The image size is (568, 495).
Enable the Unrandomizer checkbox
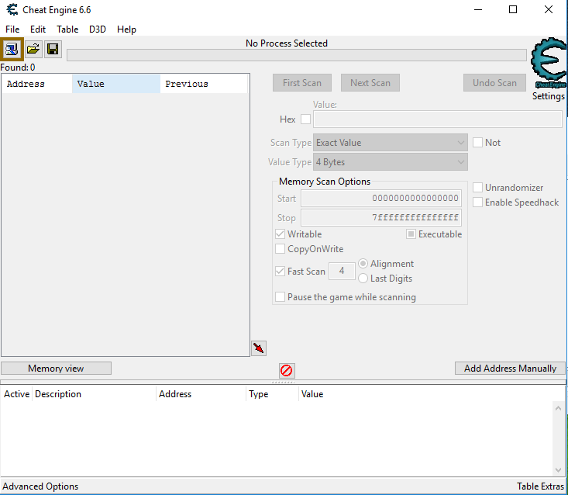coord(477,188)
